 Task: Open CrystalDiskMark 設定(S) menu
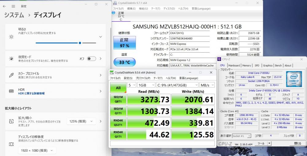point(128,78)
